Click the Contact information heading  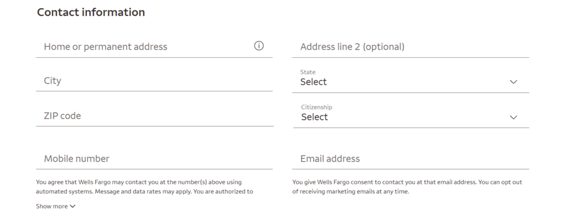point(91,12)
